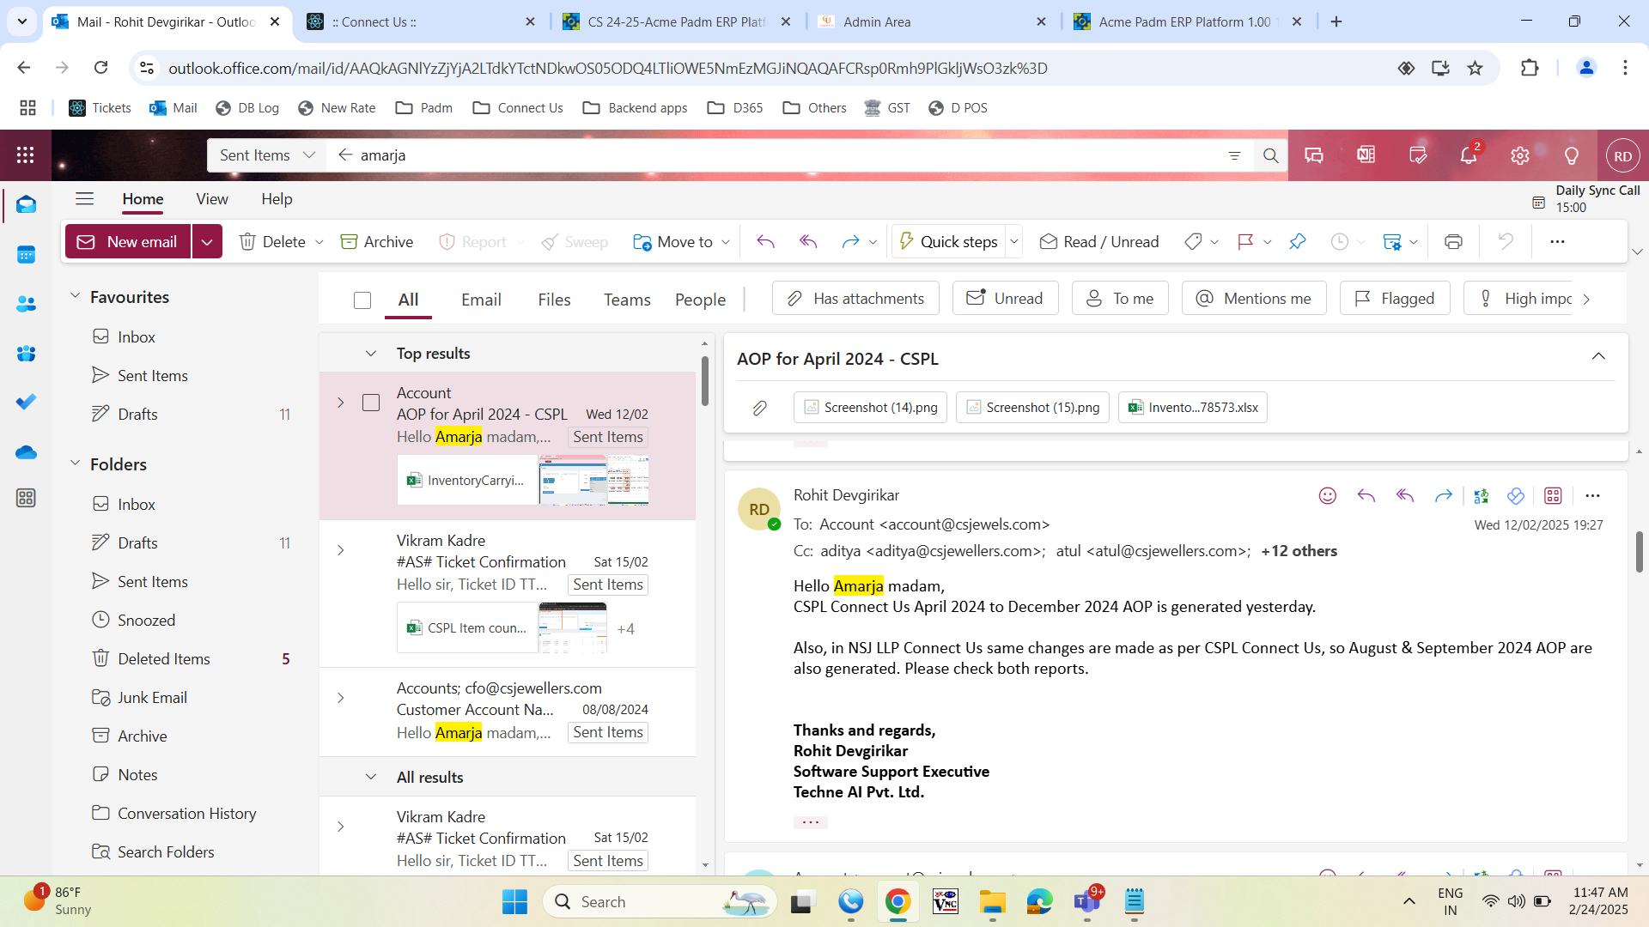Click the Windows Start button

coord(514,902)
